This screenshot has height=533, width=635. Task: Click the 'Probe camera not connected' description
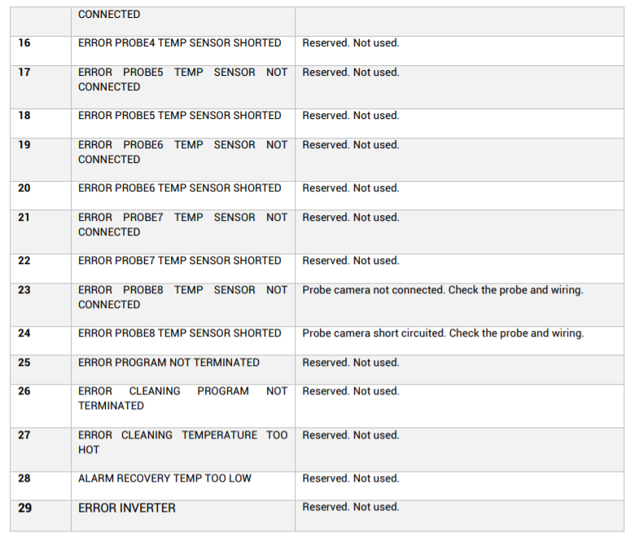click(442, 290)
